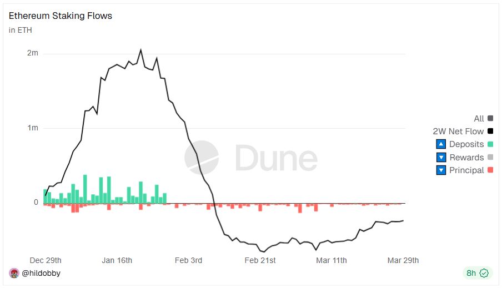Screen dimensions: 502x288
Task: Click the down-arrow icon beside Principal
Action: pyautogui.click(x=441, y=170)
